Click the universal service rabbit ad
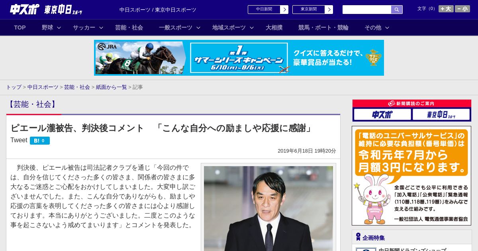478x251 pixels. tap(411, 176)
